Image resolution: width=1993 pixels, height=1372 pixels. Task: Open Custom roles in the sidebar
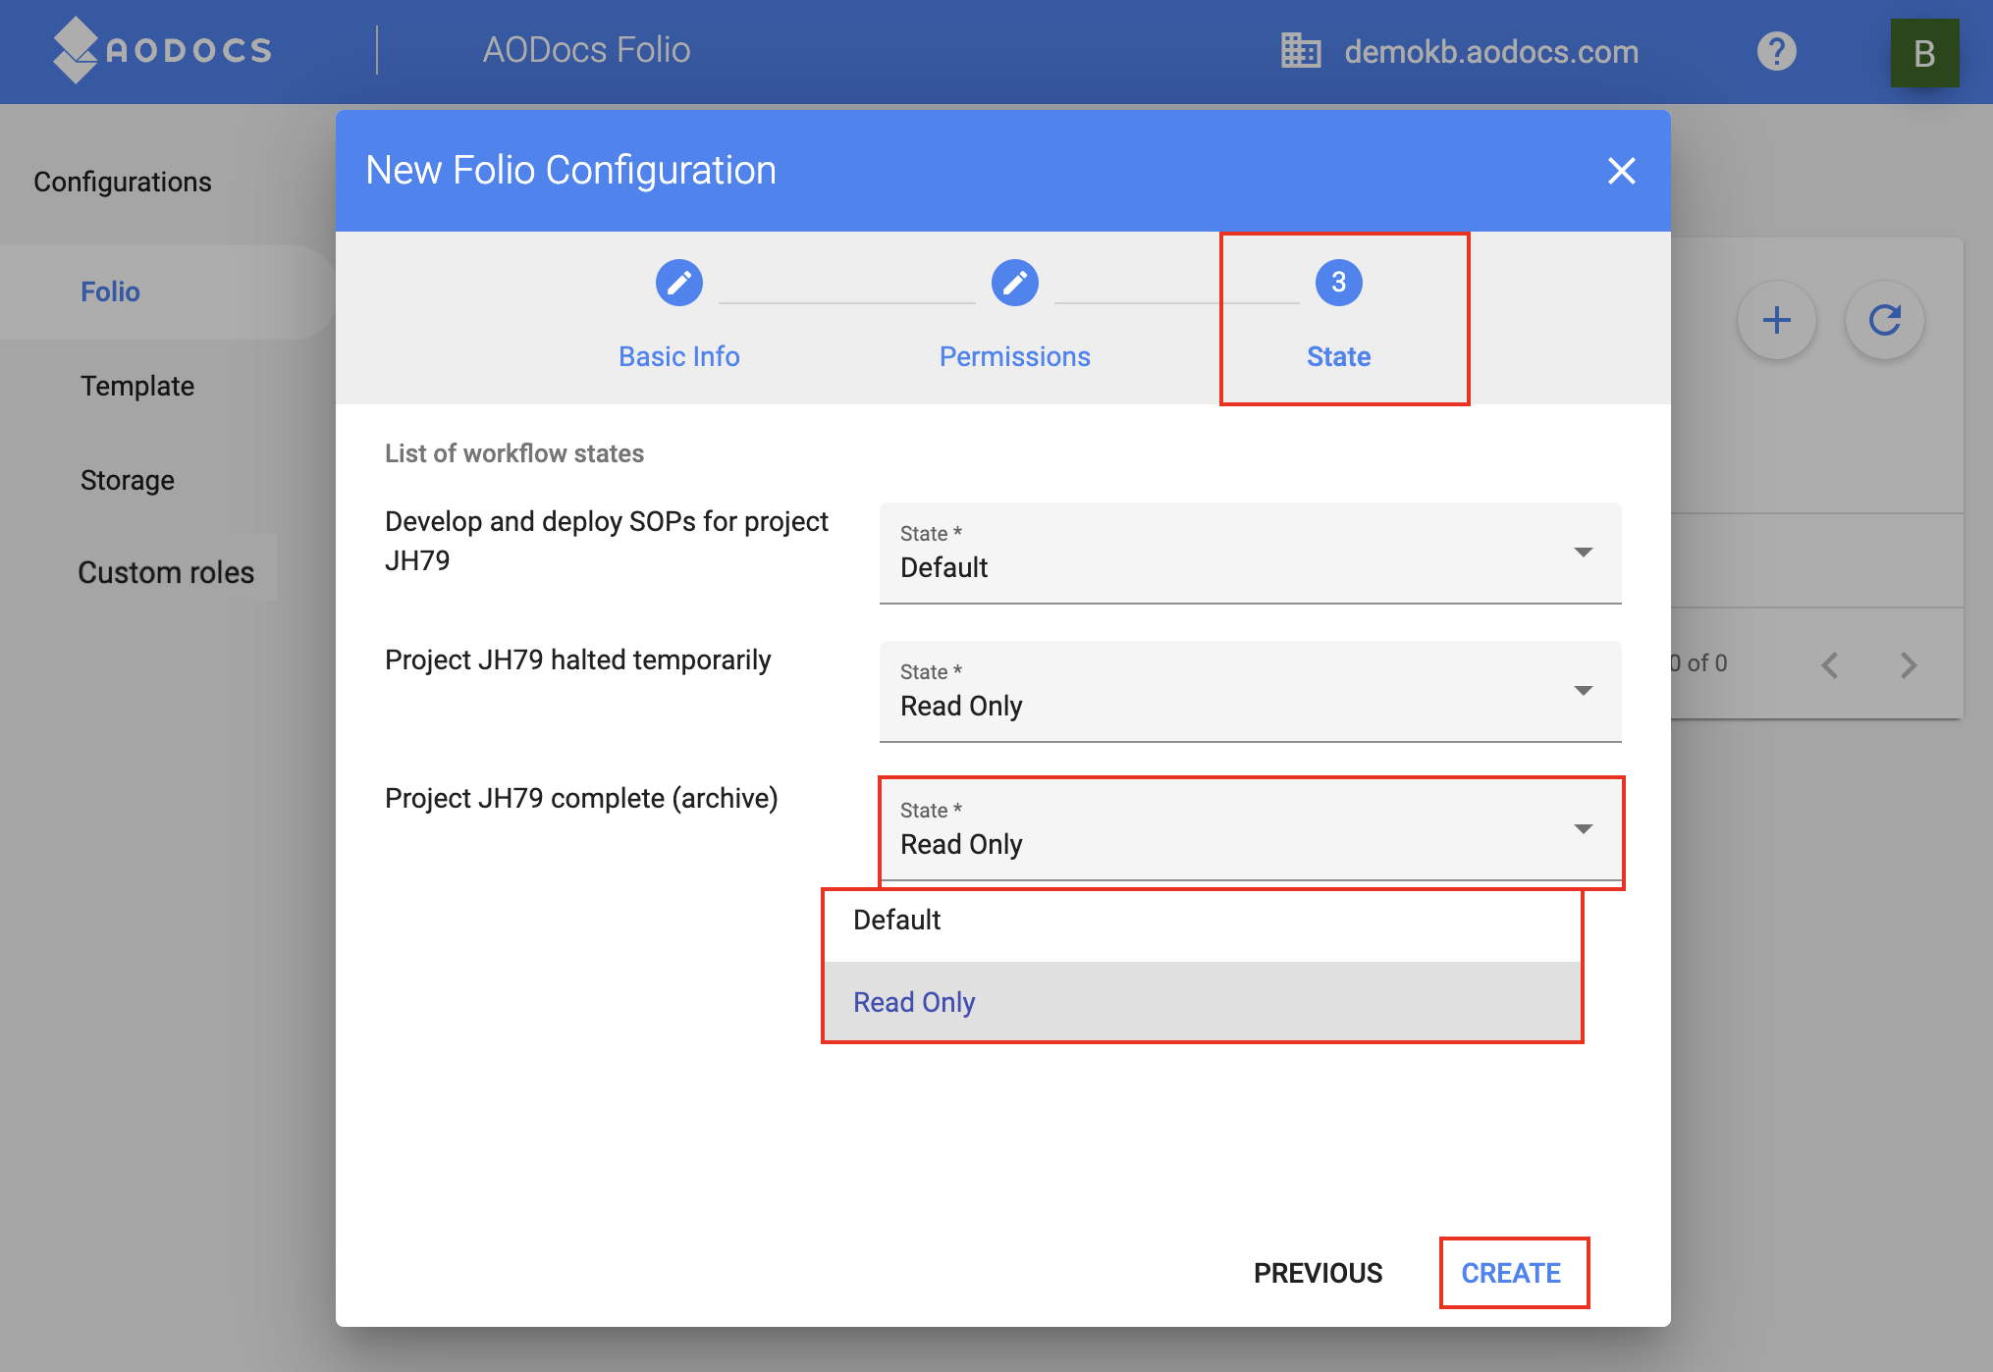coord(166,572)
